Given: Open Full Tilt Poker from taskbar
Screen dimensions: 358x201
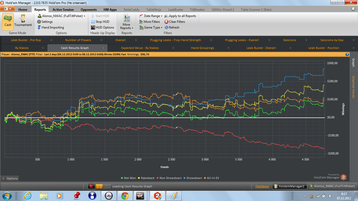Looking at the screenshot, I should point(141,196).
